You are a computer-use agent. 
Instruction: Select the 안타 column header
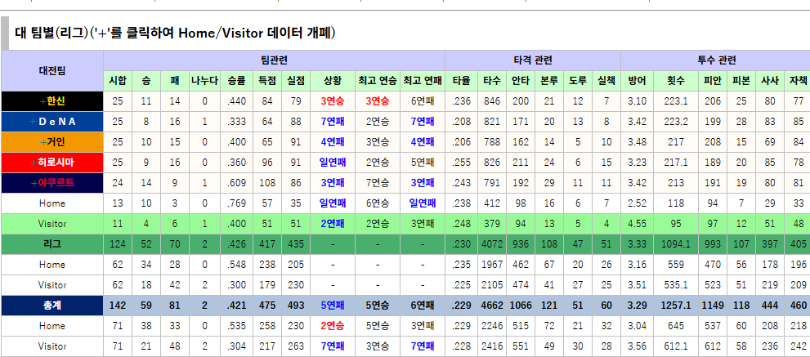520,81
